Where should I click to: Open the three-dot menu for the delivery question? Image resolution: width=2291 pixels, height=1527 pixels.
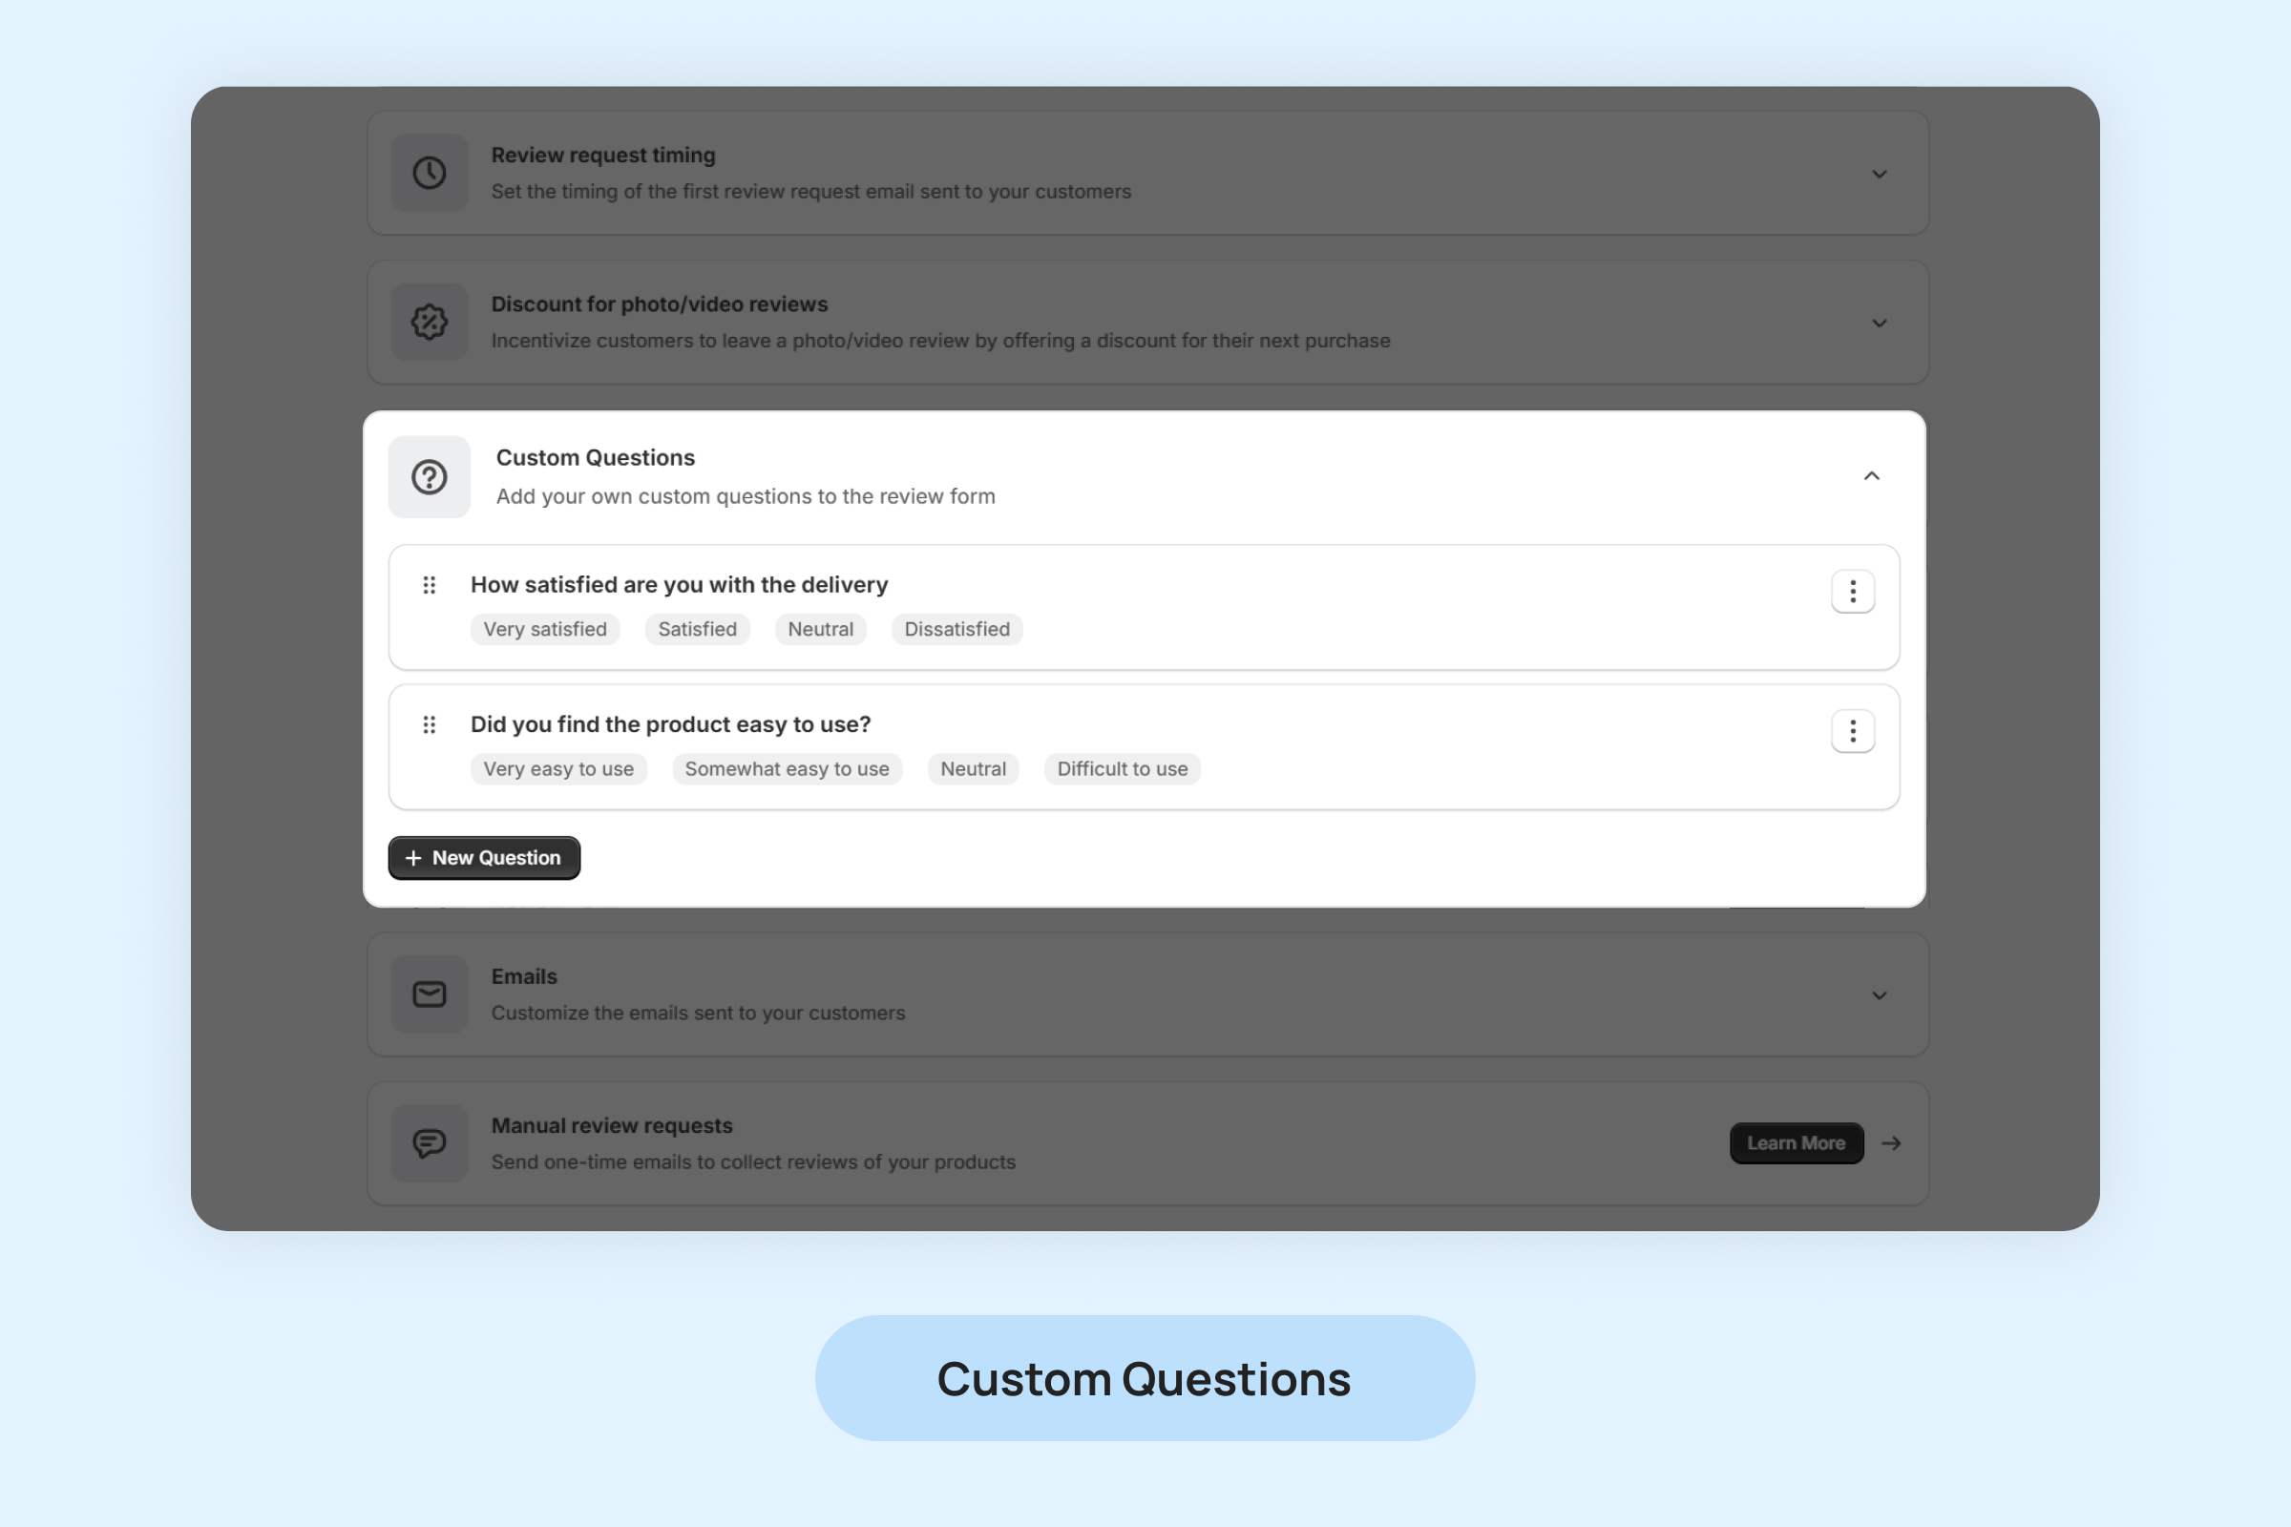click(1853, 592)
